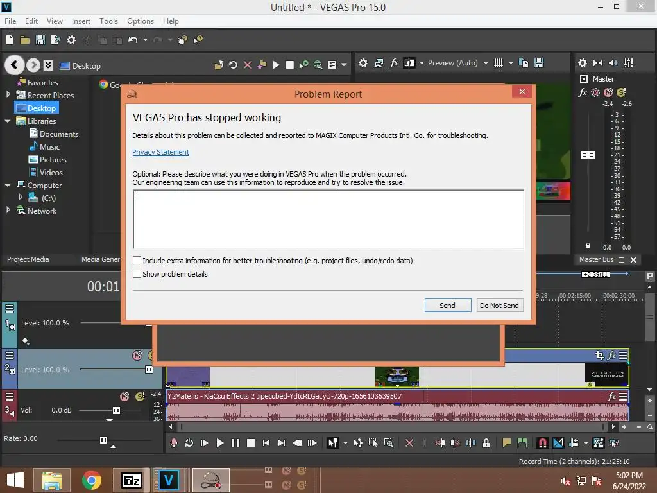Refresh the Explorer folder view
Screen dimensions: 657x493
tap(233, 65)
